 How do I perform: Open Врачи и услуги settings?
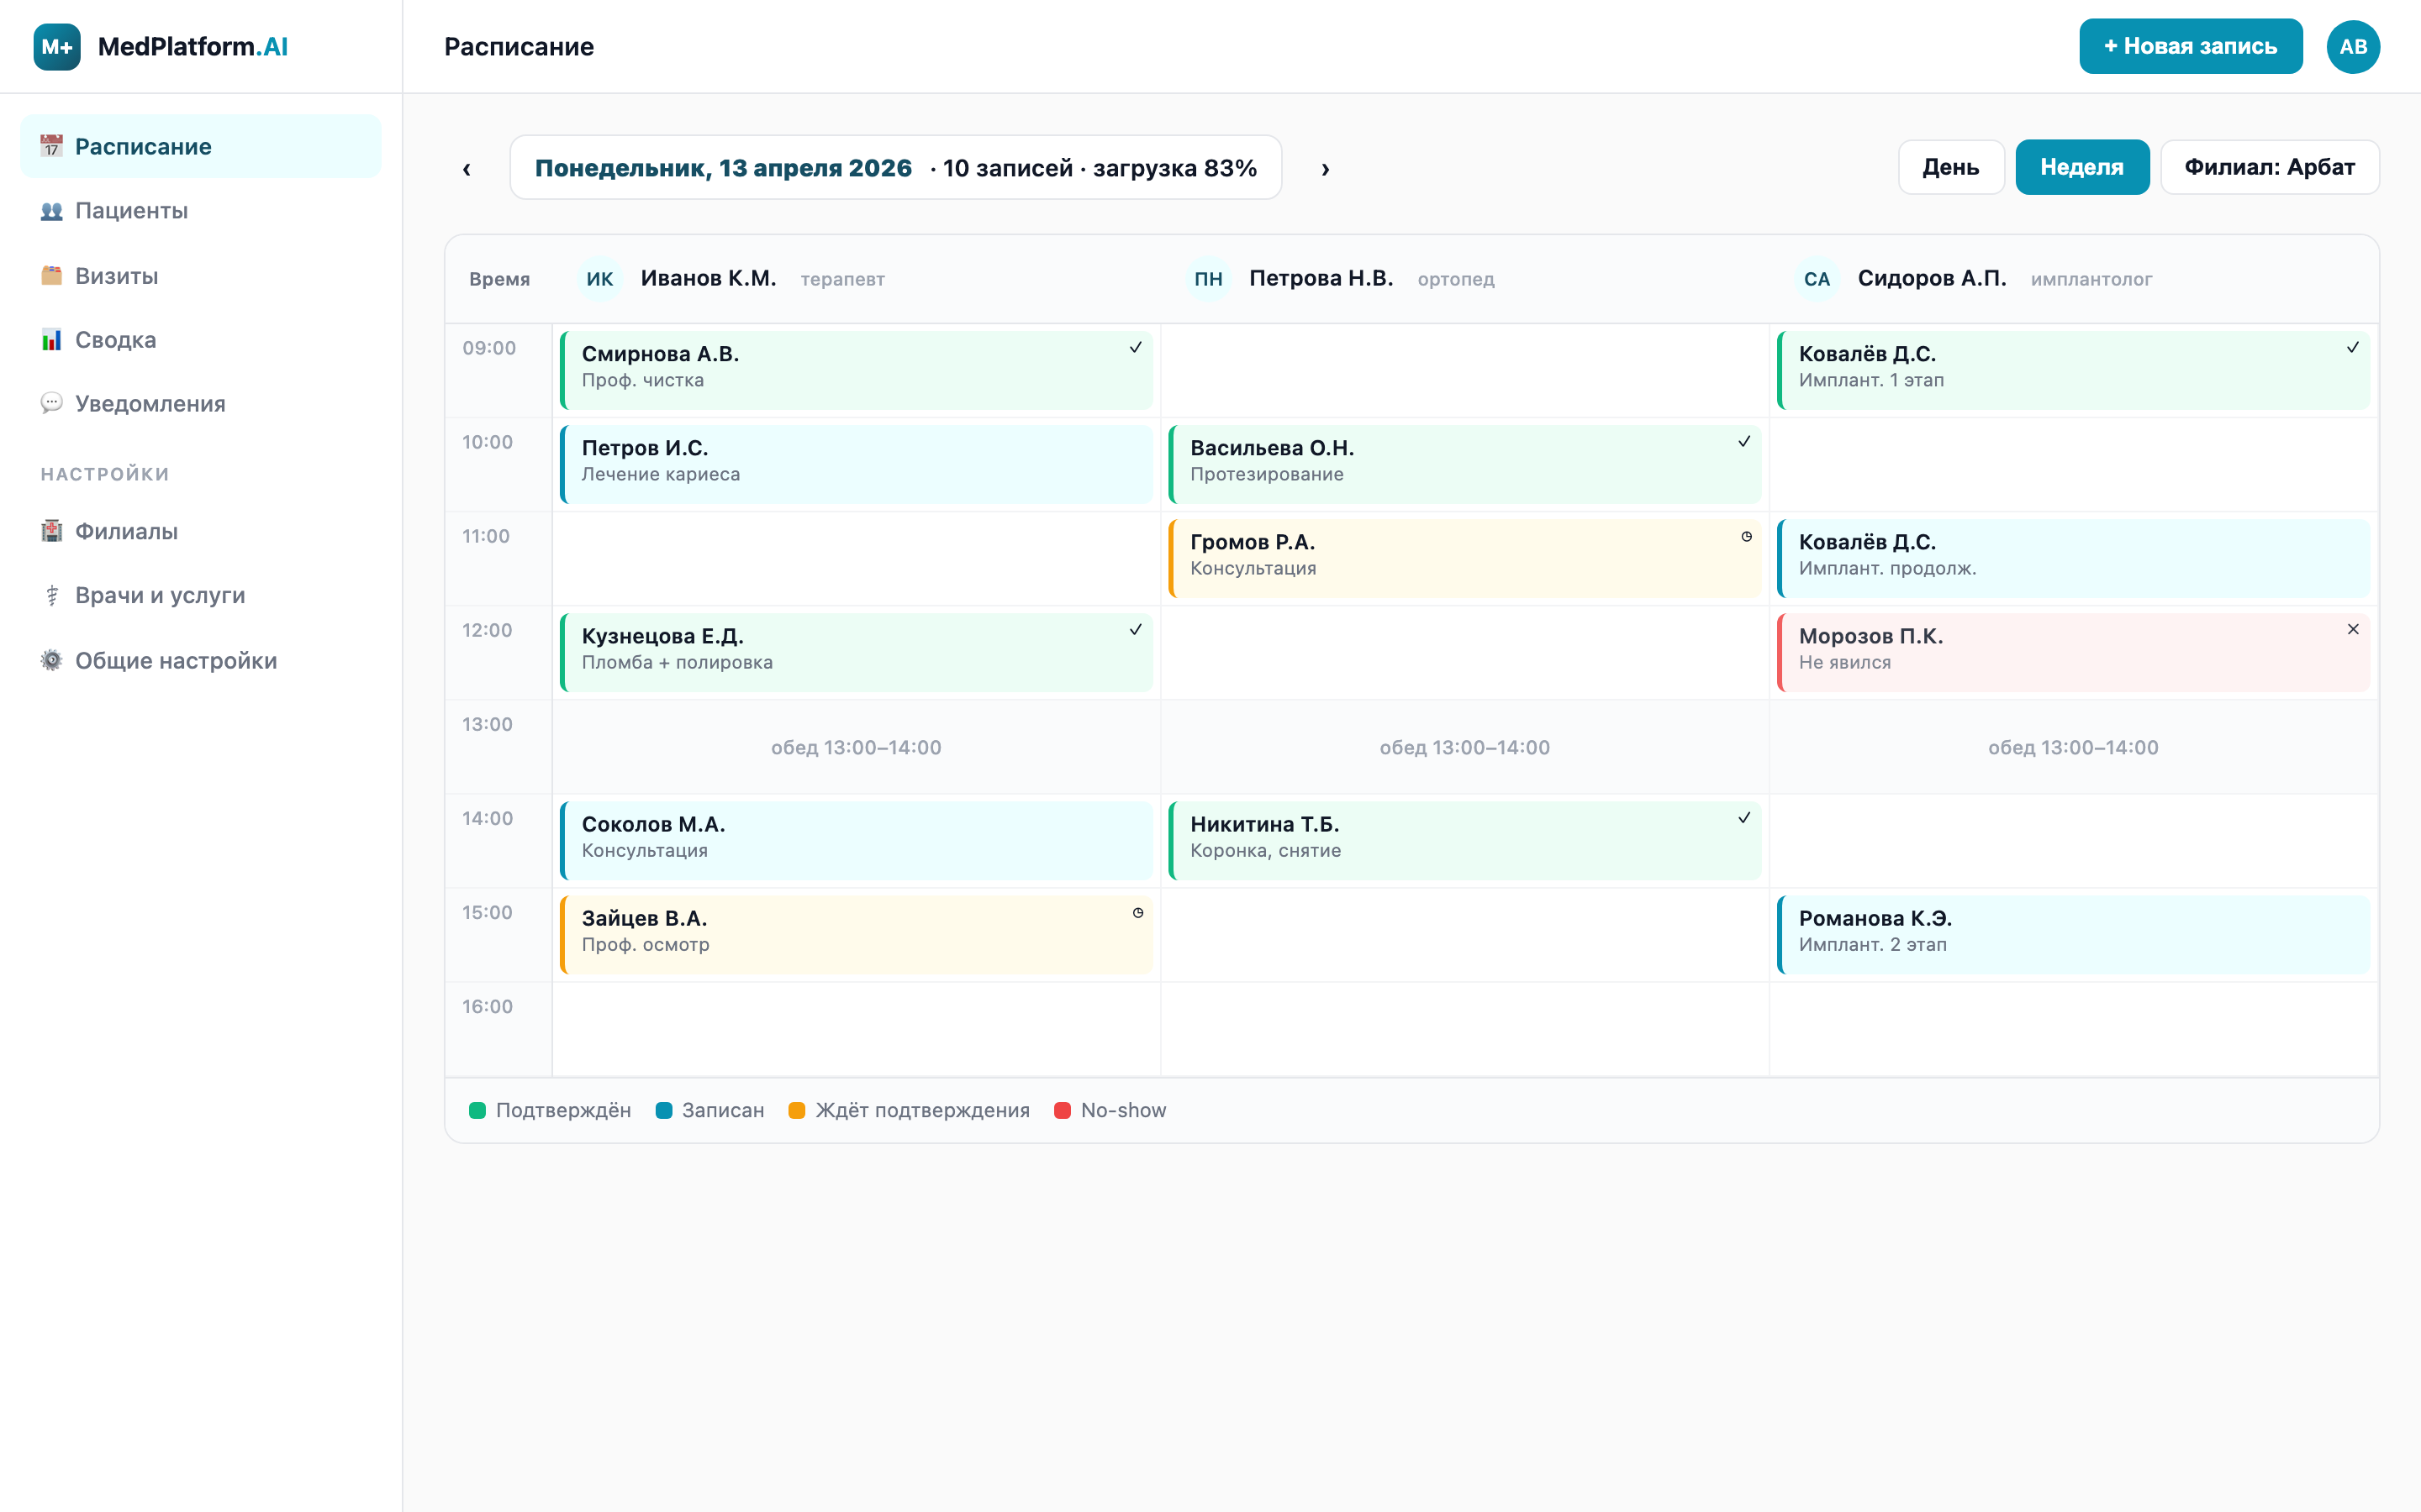pos(201,595)
